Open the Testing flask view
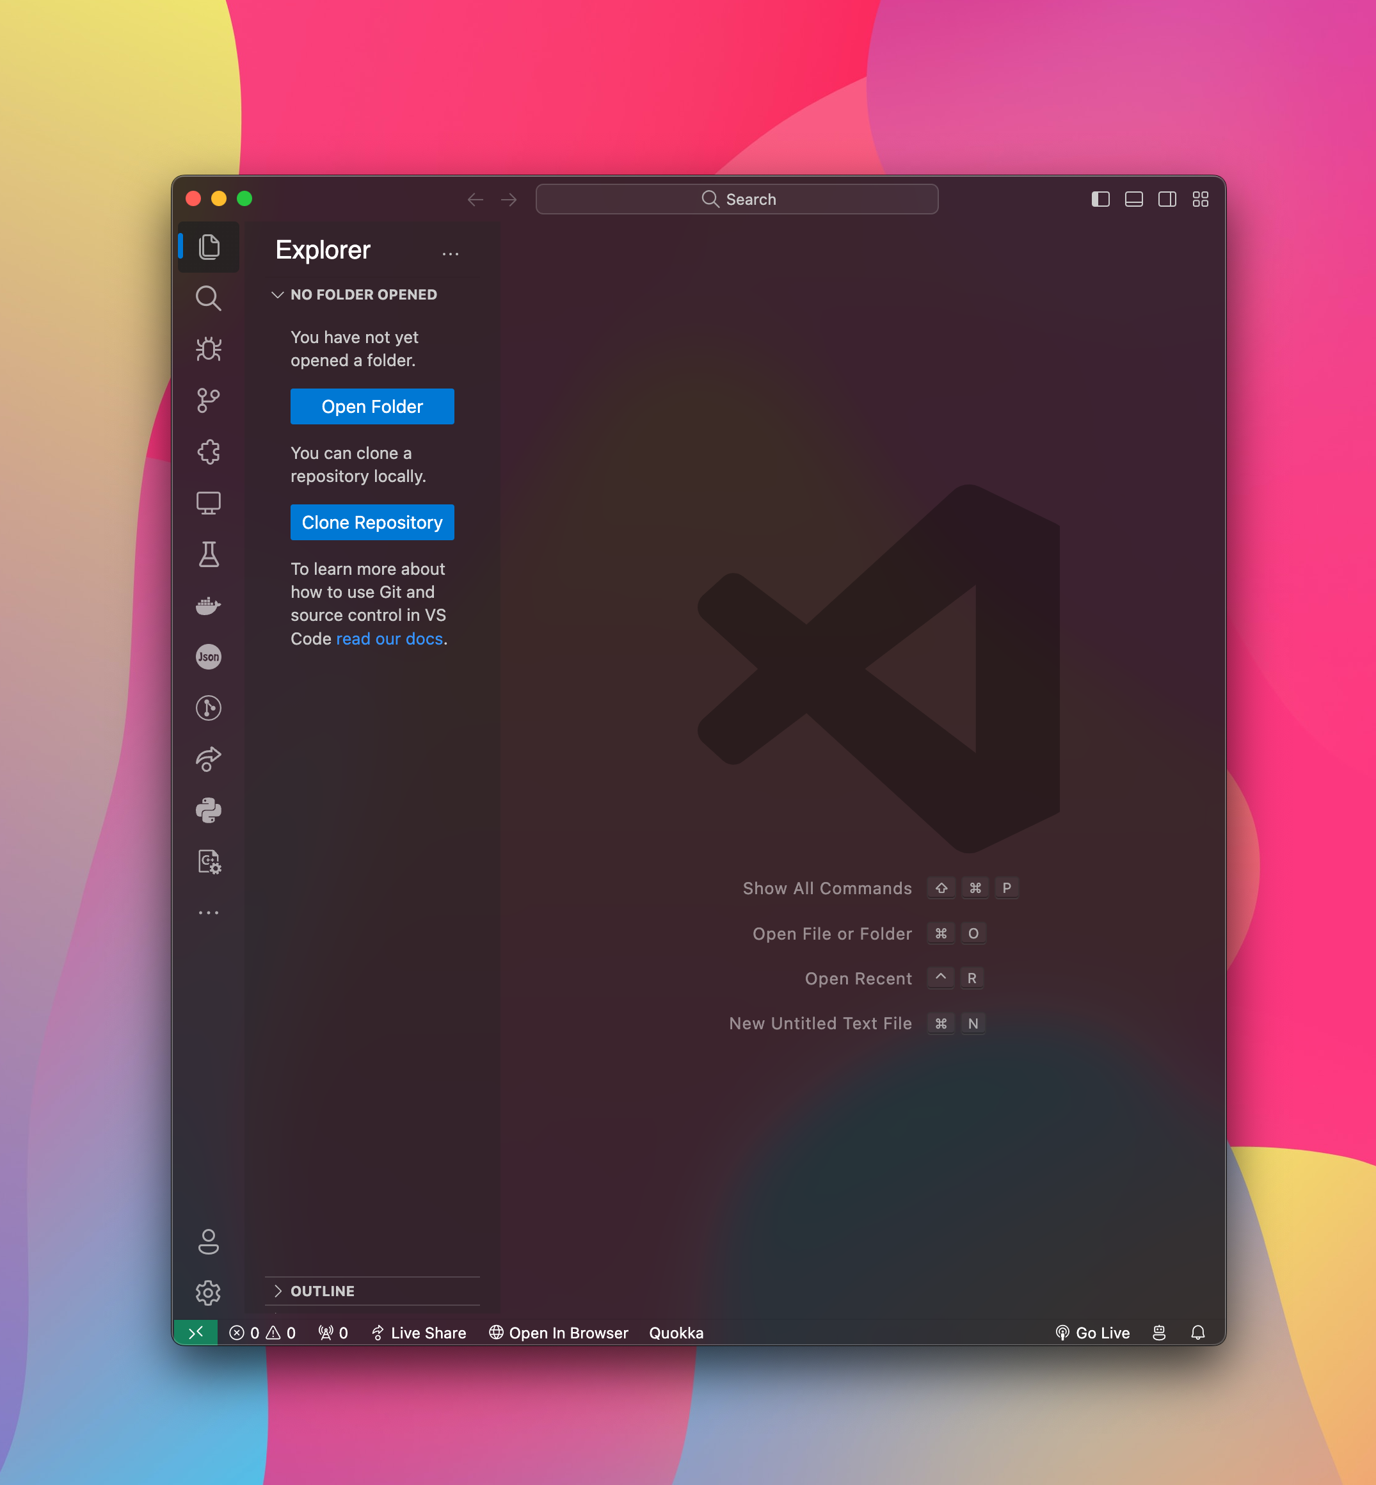This screenshot has height=1485, width=1376. pos(208,554)
